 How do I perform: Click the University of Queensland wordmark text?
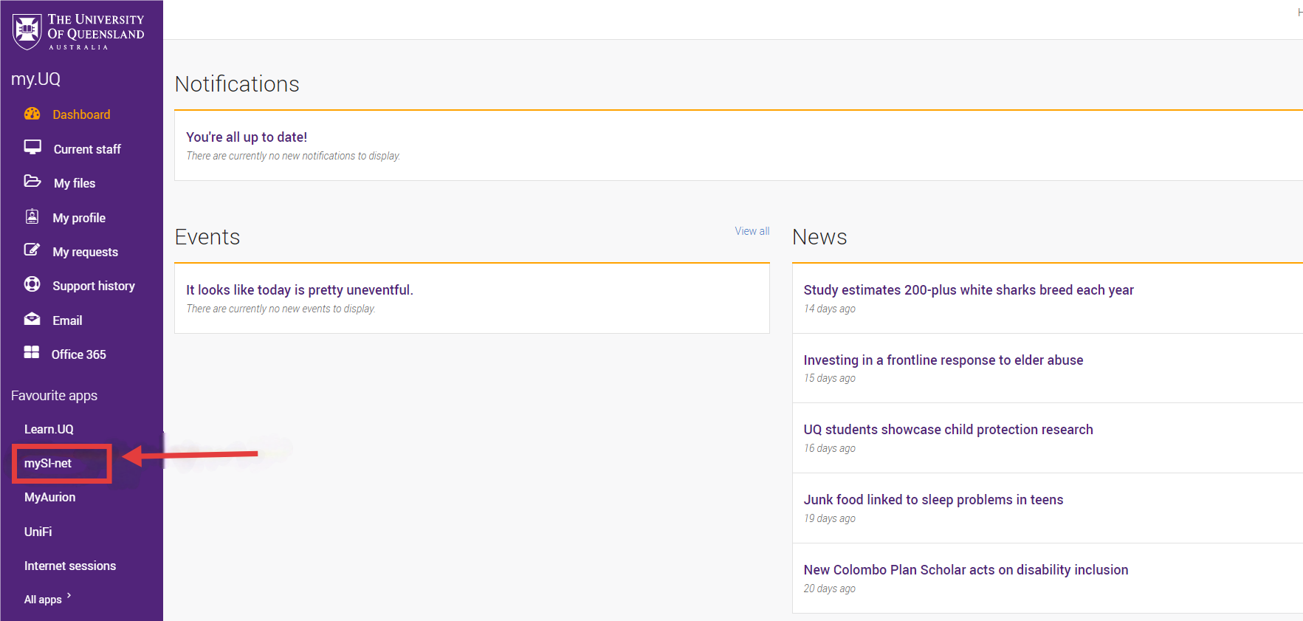coord(96,31)
